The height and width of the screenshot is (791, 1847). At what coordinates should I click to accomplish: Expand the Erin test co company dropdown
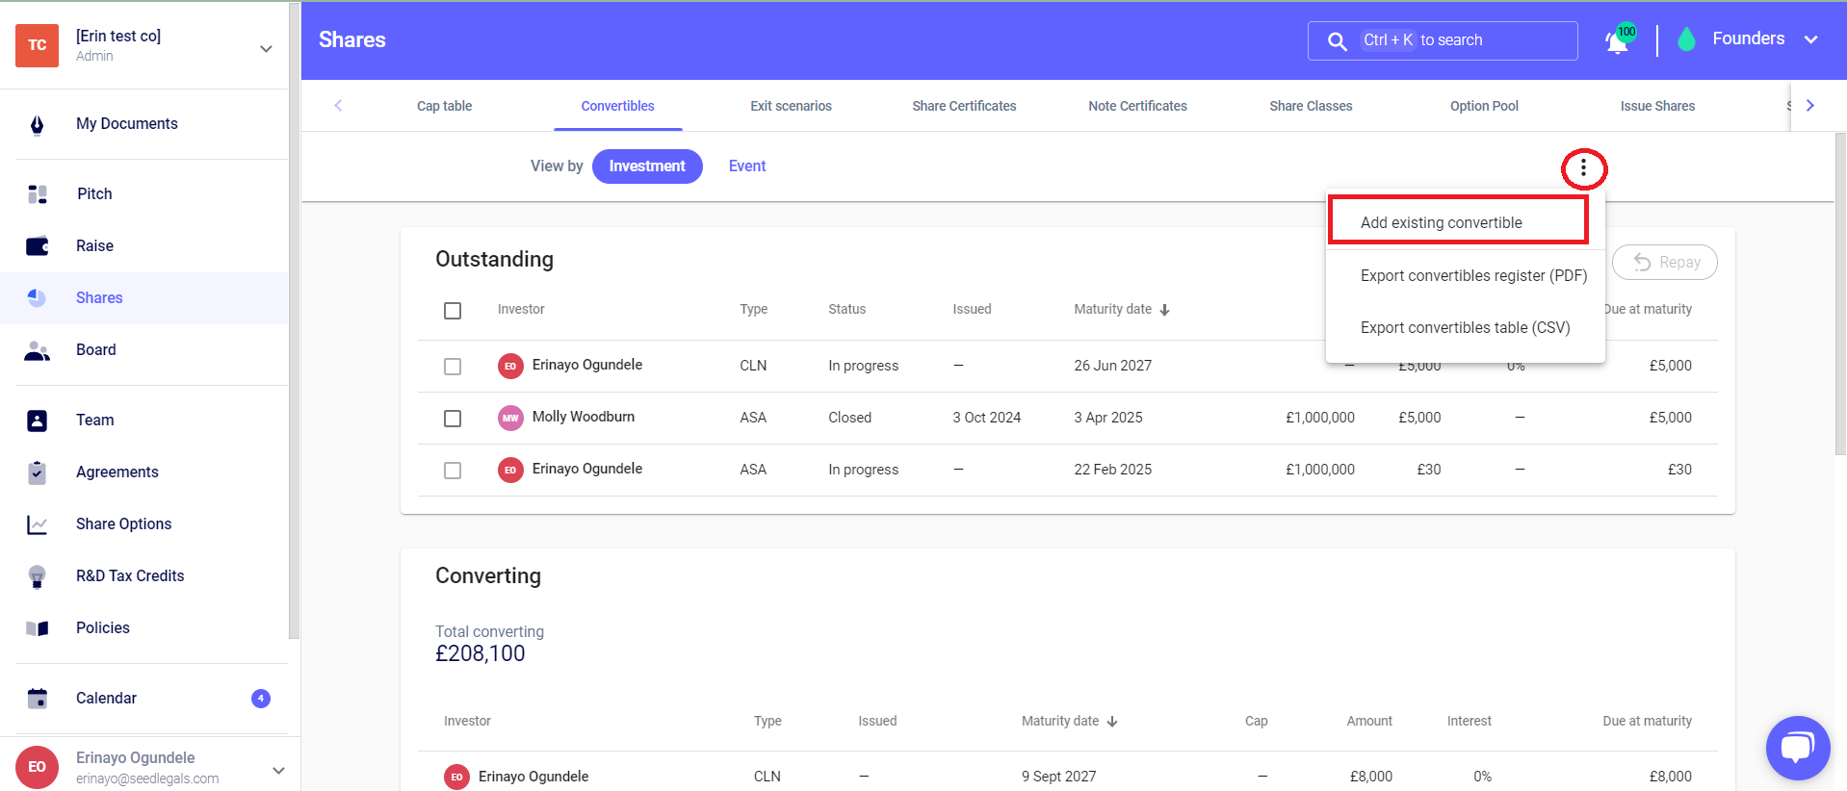266,48
